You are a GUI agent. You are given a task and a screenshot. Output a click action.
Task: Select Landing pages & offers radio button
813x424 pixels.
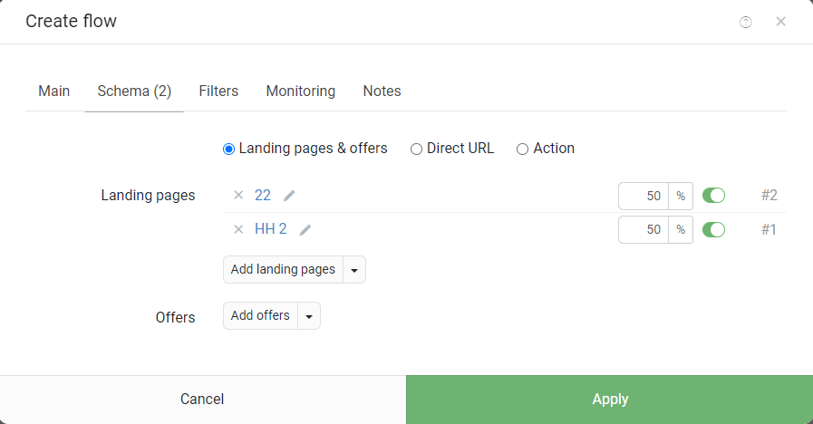click(228, 149)
